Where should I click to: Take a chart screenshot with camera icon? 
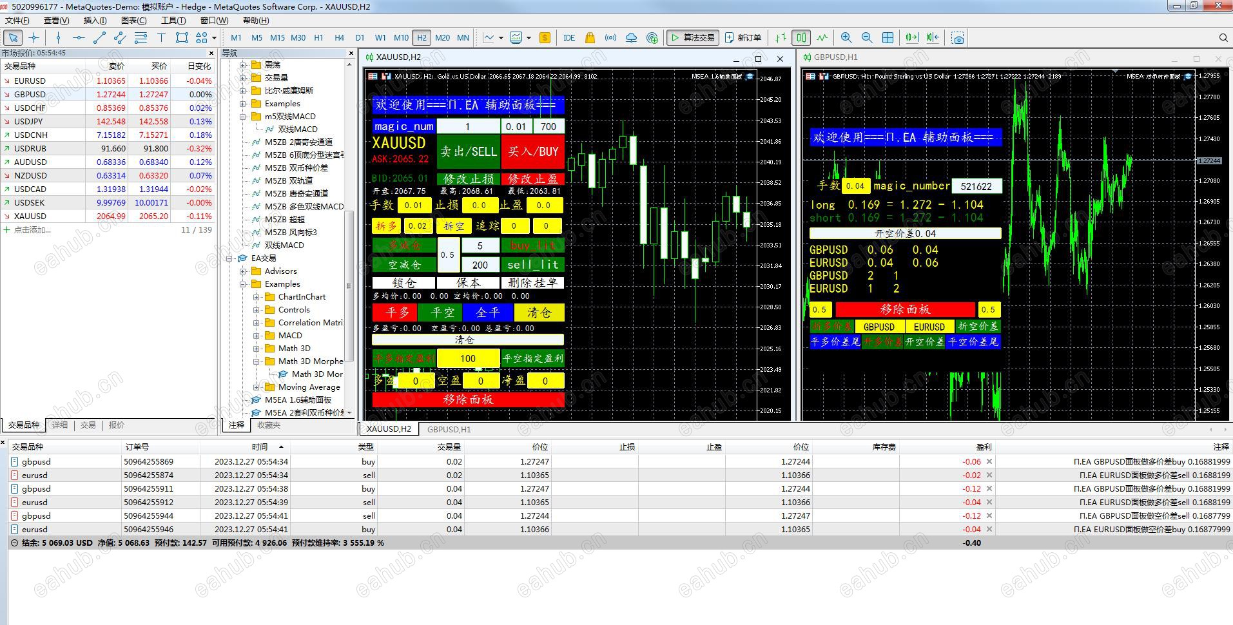958,38
